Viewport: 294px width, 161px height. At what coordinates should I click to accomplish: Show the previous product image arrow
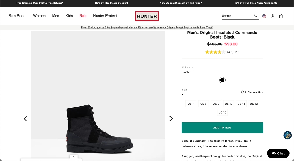[x=25, y=119]
